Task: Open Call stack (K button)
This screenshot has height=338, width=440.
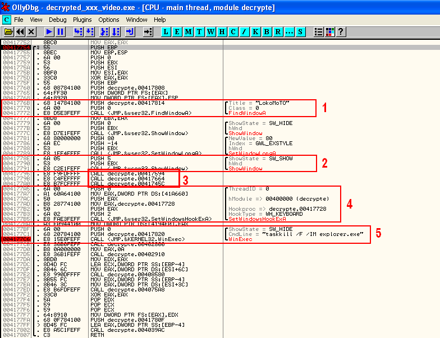Action: tap(255, 31)
